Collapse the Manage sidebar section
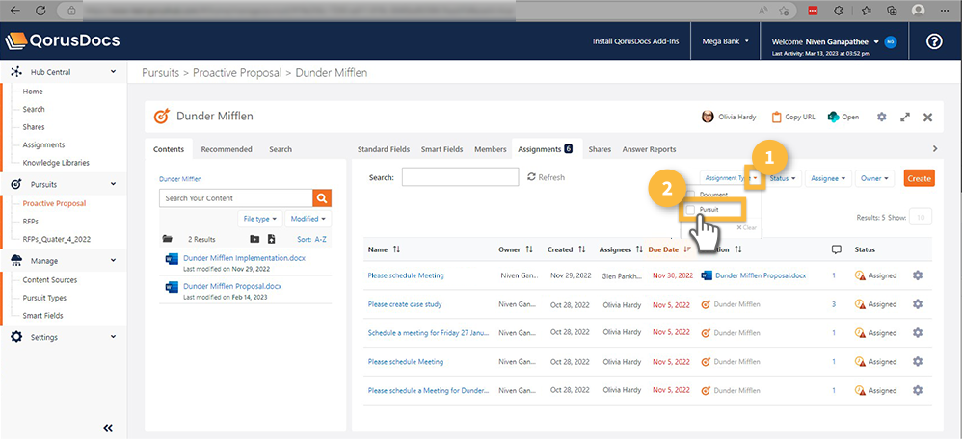This screenshot has width=963, height=445. coord(114,260)
